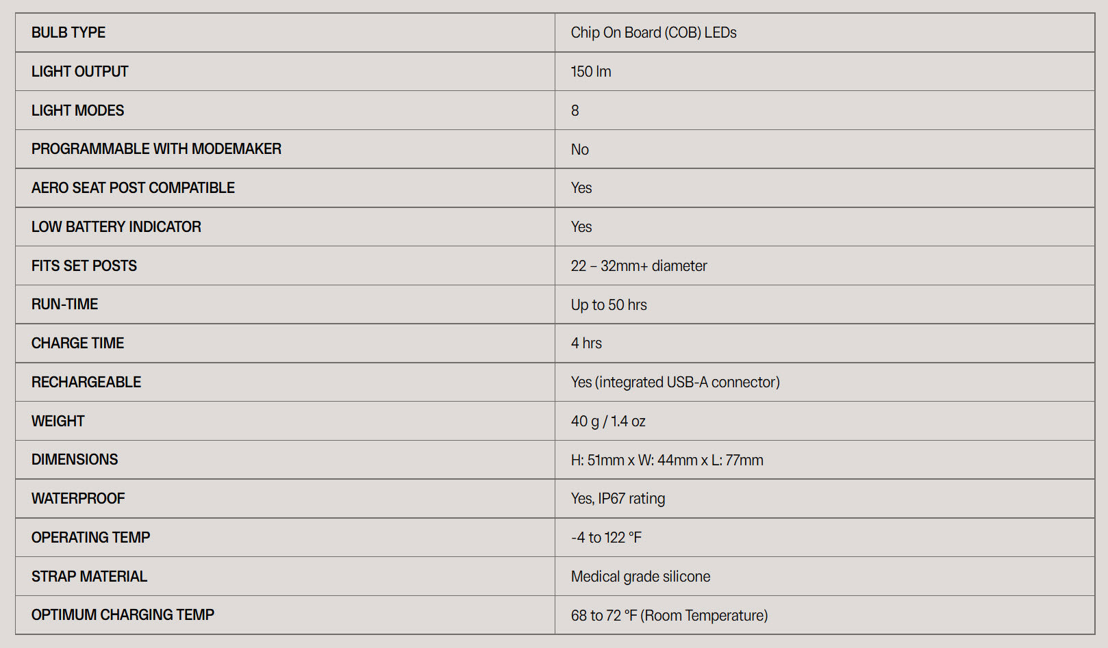Select the integrated USB-A connector text
The width and height of the screenshot is (1108, 648).
tap(688, 383)
